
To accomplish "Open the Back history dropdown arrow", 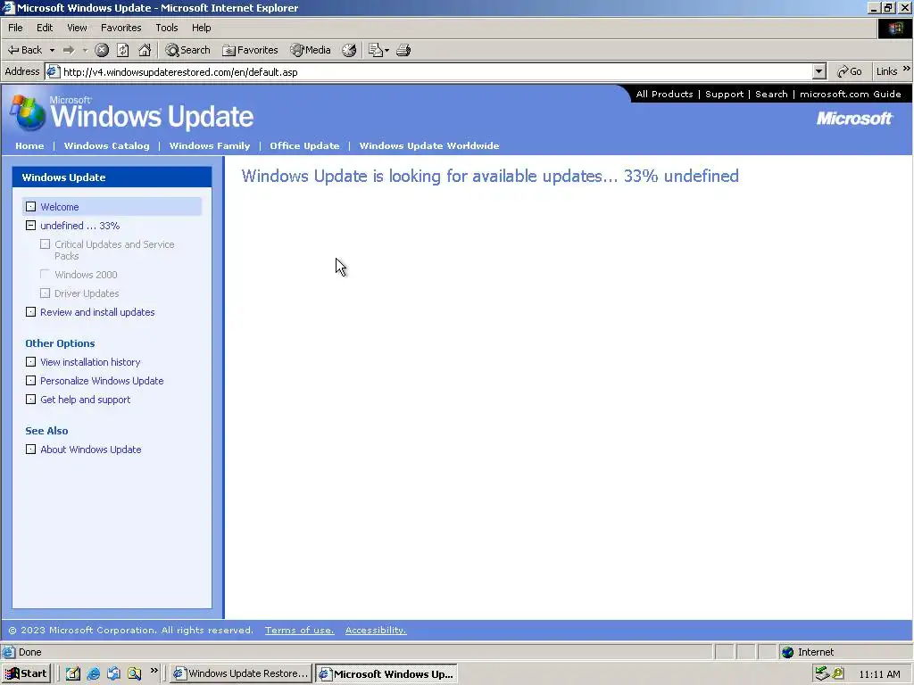I will click(52, 50).
